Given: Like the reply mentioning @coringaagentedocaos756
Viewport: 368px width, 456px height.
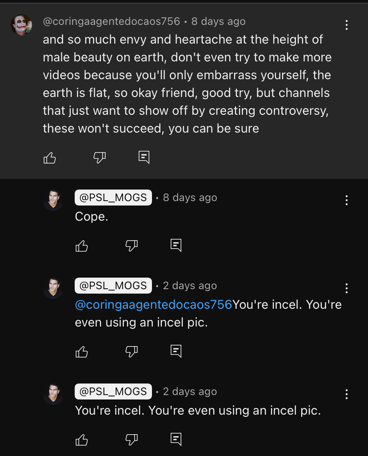Looking at the screenshot, I should (82, 352).
